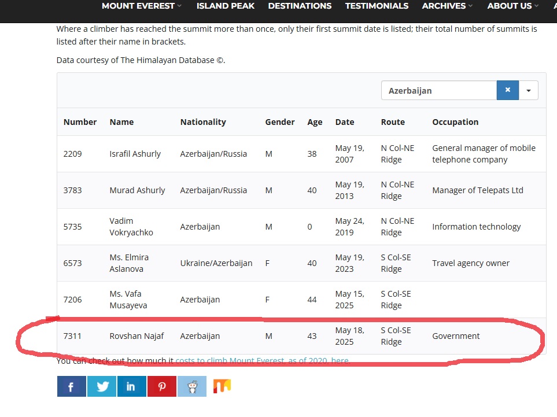This screenshot has height=417, width=557.
Task: Click the name Vadim Vokryachko
Action: pos(131,227)
